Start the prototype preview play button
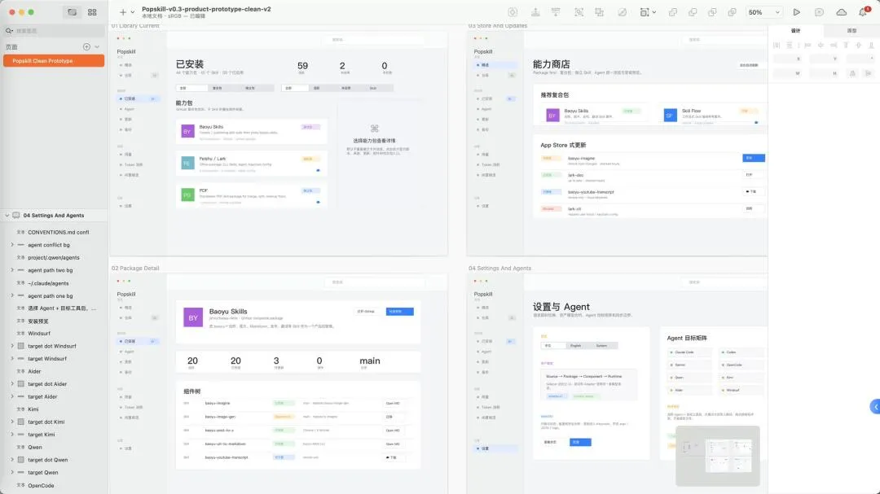Image resolution: width=880 pixels, height=494 pixels. point(796,11)
